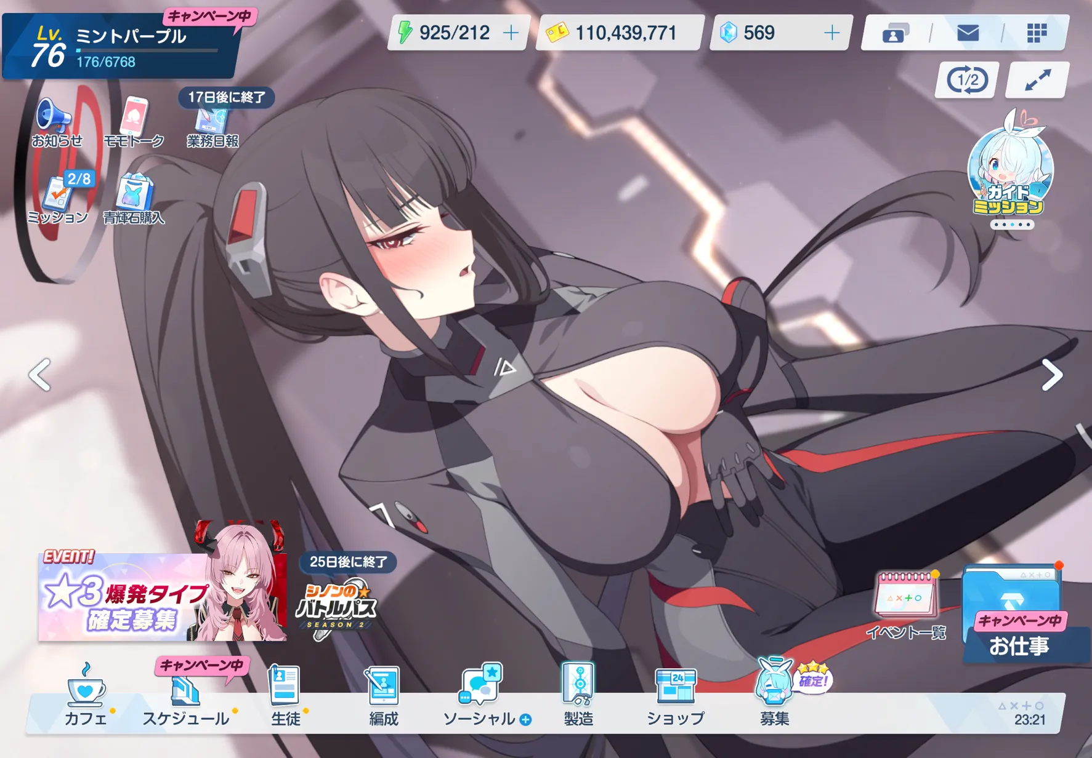Go to the previous lobby with left arrow
Screen dimensions: 1092x758
click(x=40, y=375)
